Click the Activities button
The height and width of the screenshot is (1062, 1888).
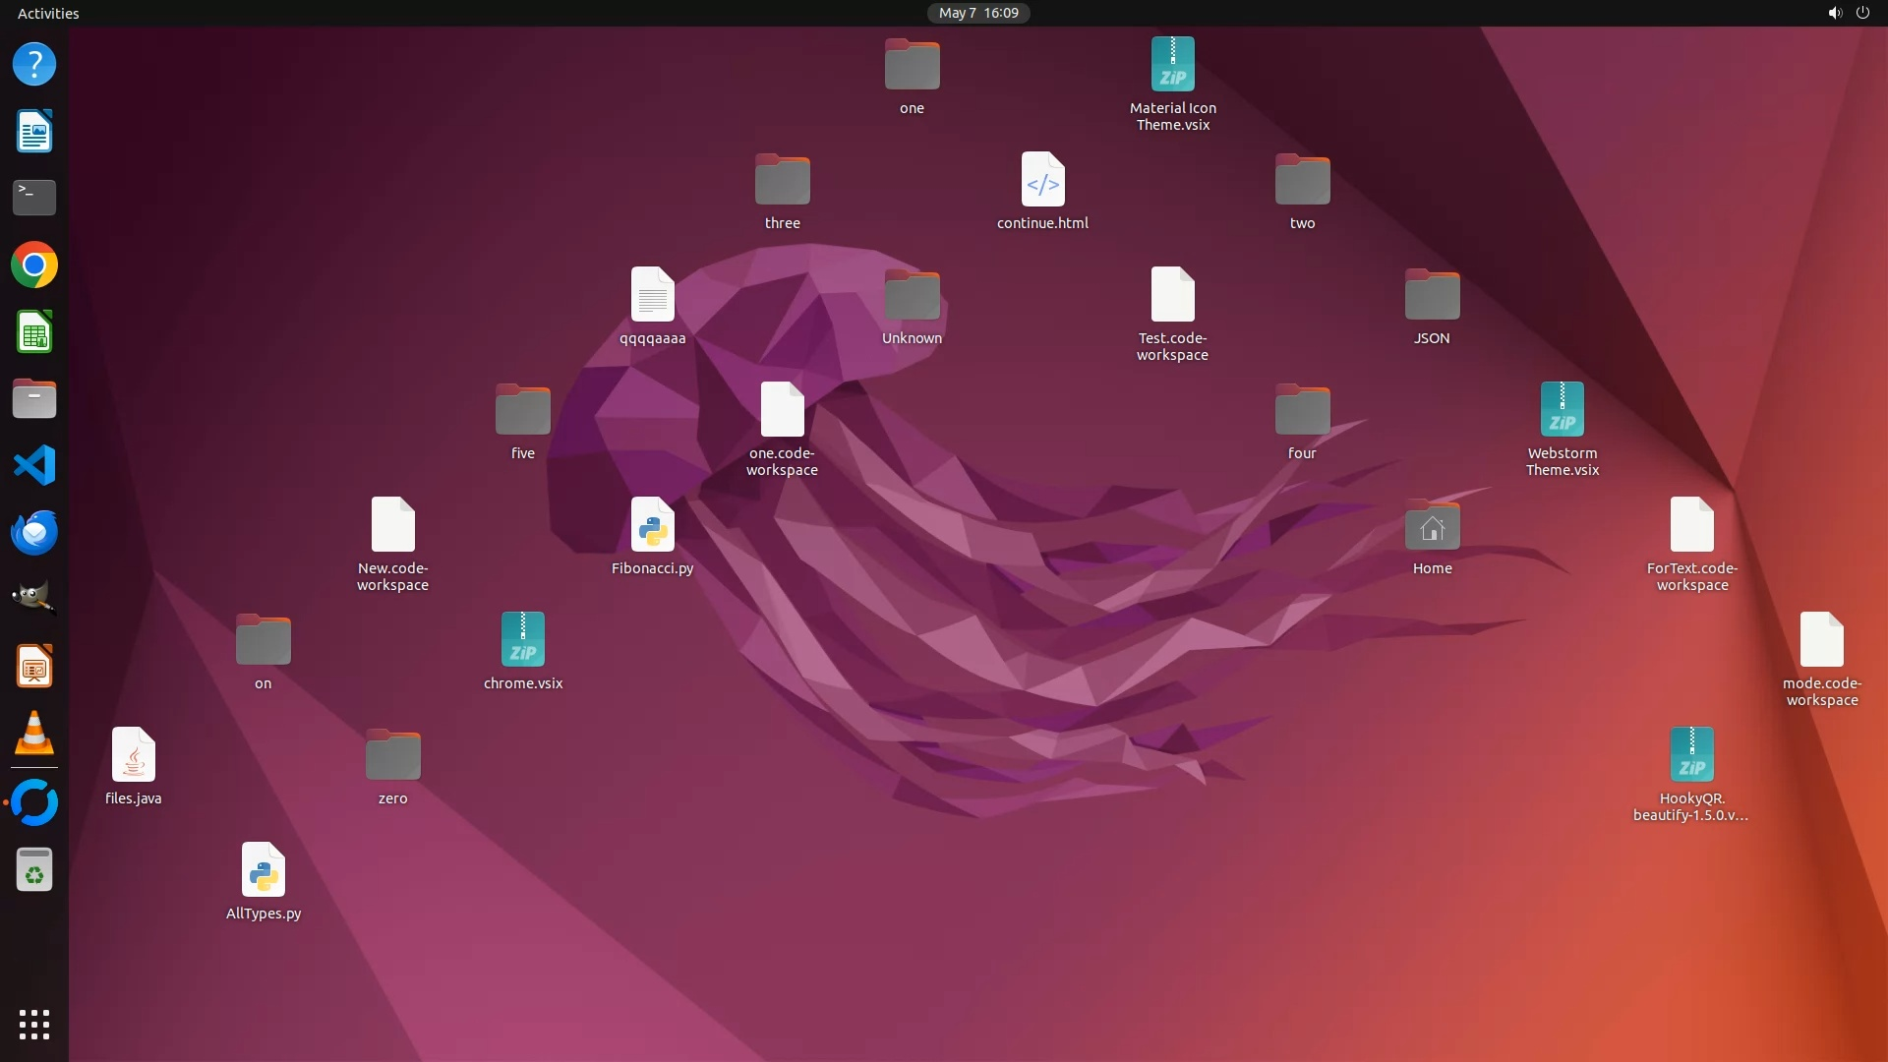point(48,13)
